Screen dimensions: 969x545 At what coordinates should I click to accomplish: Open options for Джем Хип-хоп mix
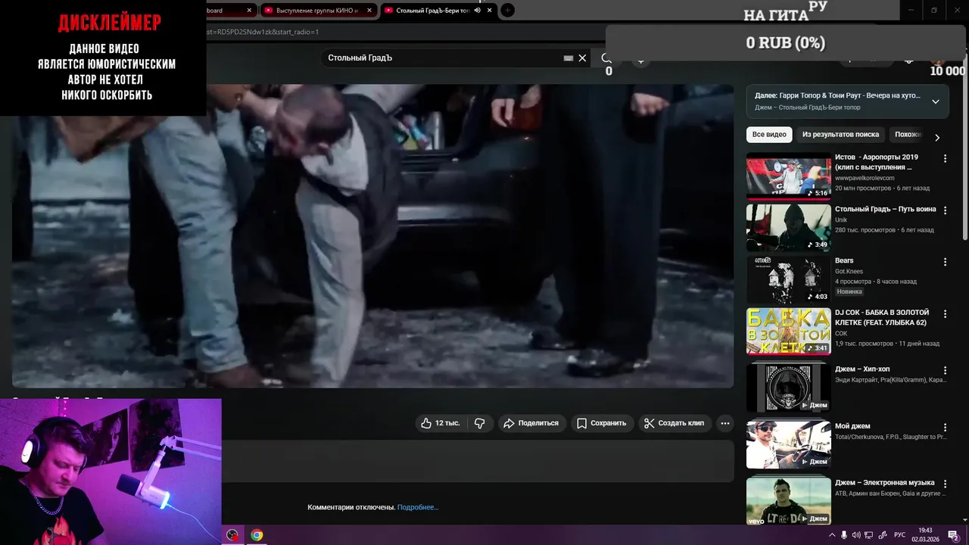click(x=945, y=370)
